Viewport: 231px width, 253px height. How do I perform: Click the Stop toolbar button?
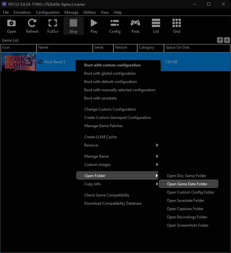pos(73,26)
